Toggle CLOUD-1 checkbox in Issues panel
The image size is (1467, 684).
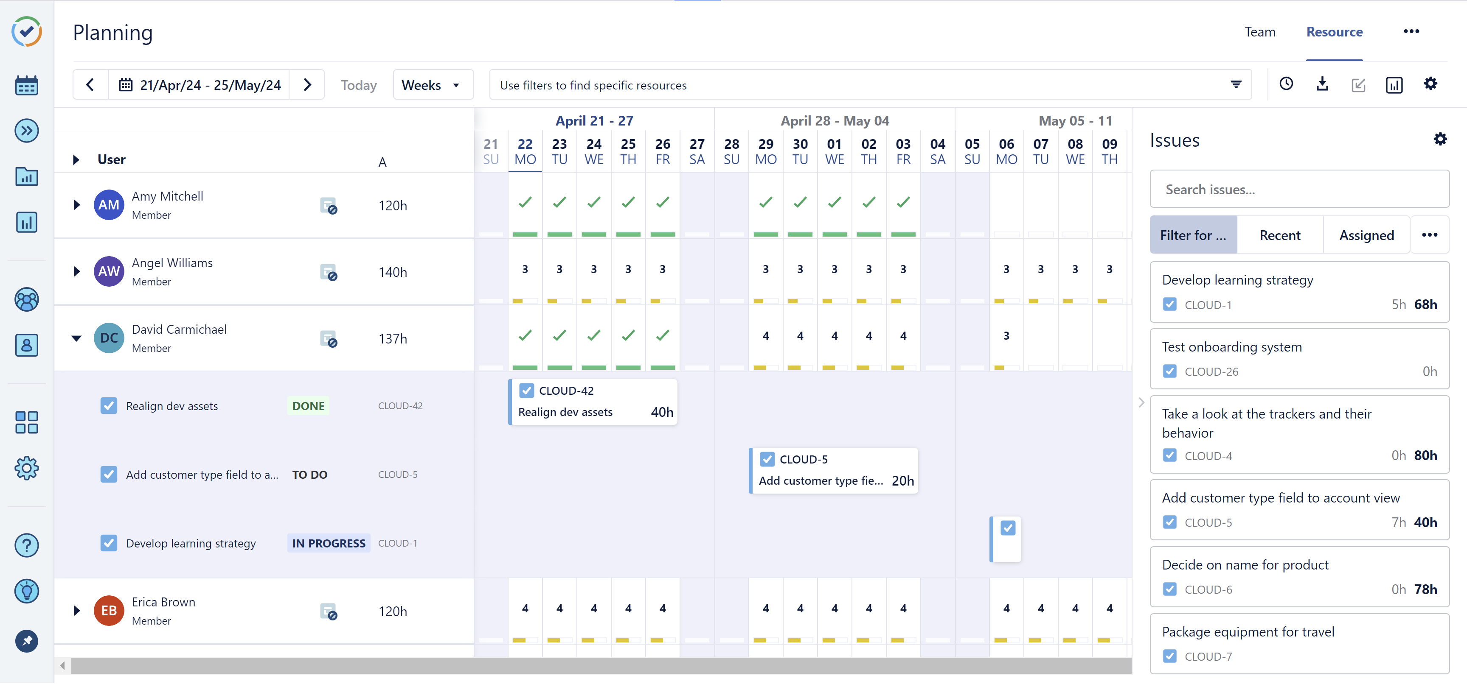point(1170,304)
